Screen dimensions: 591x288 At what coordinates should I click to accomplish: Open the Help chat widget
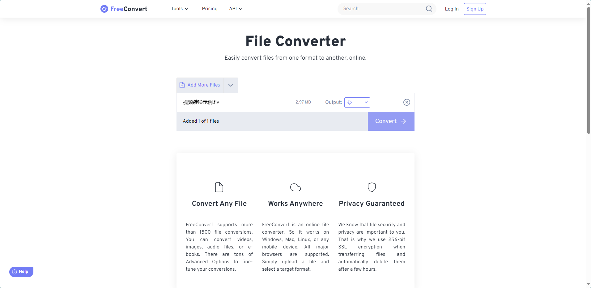pos(21,272)
